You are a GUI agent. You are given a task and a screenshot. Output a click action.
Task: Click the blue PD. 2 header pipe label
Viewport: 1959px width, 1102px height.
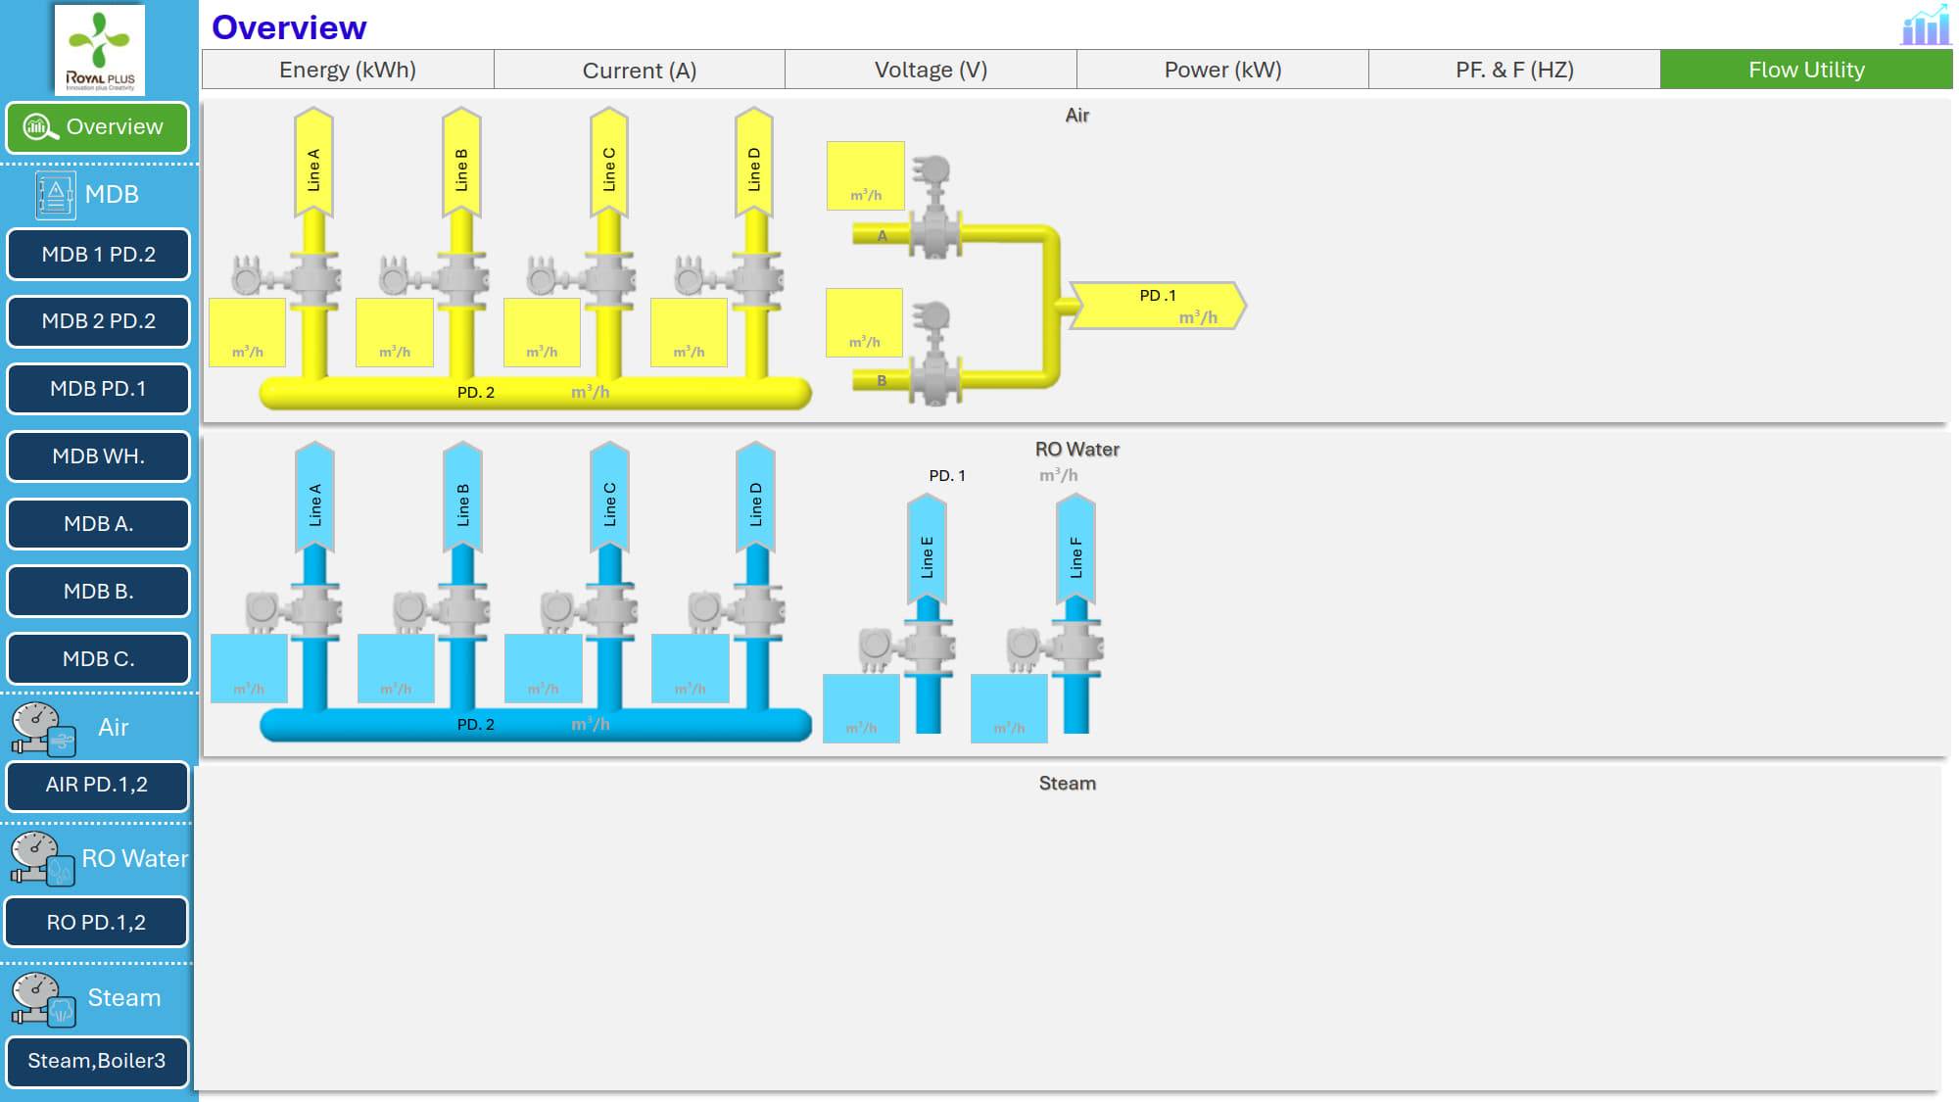(476, 725)
